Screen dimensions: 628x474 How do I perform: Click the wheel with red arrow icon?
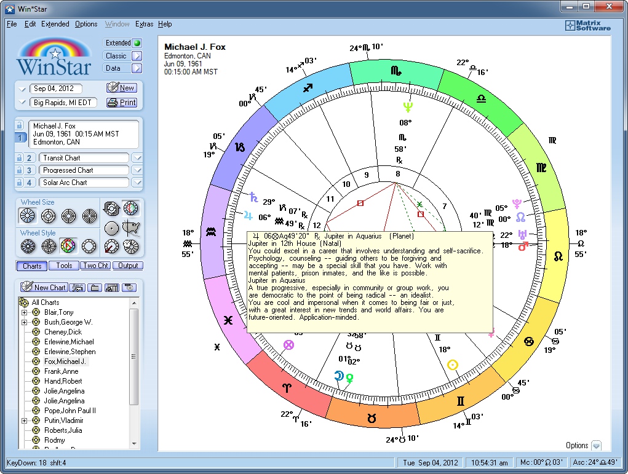[111, 247]
